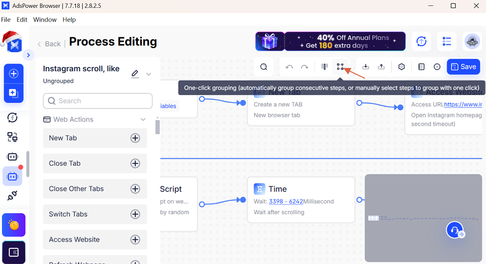The height and width of the screenshot is (264, 486).
Task: Open the File menu
Action: [6, 19]
